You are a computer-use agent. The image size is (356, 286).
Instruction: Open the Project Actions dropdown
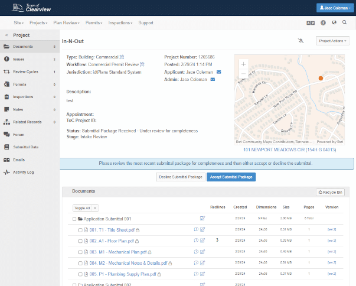(x=333, y=41)
